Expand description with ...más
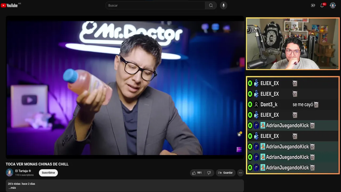Screen dimensions: 341x192 (x=12, y=188)
